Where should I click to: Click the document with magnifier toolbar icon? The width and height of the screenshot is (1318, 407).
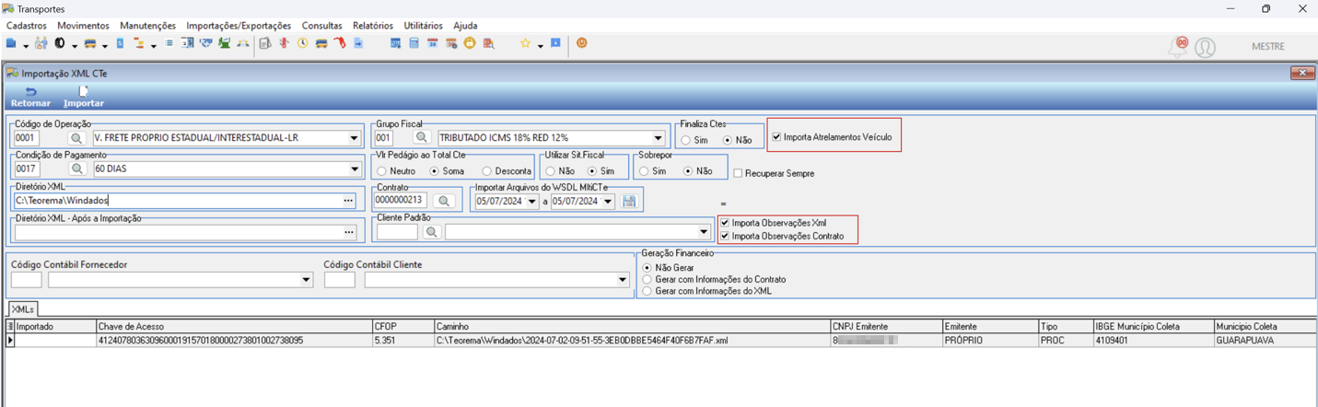(487, 43)
